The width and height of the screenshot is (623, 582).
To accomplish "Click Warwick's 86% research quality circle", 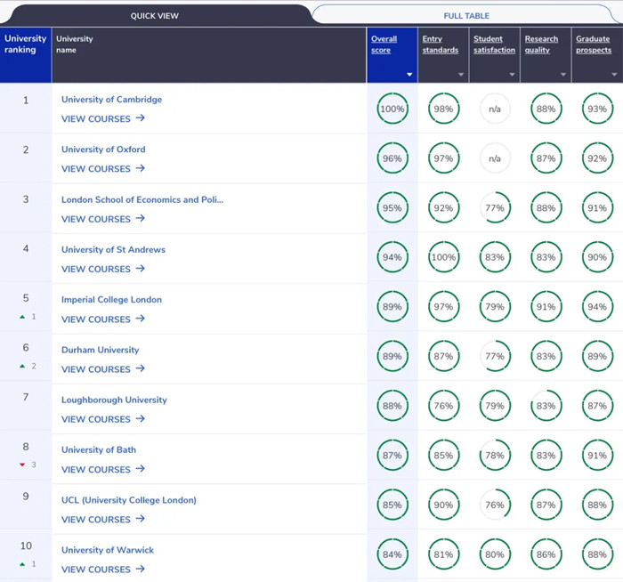I will tap(546, 554).
